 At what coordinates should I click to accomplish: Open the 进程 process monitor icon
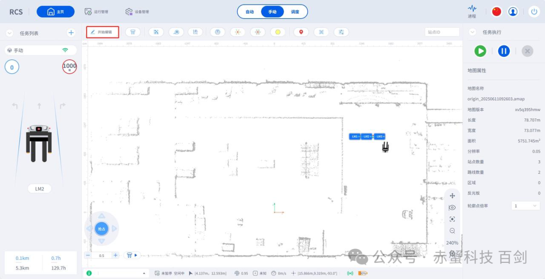(x=472, y=12)
